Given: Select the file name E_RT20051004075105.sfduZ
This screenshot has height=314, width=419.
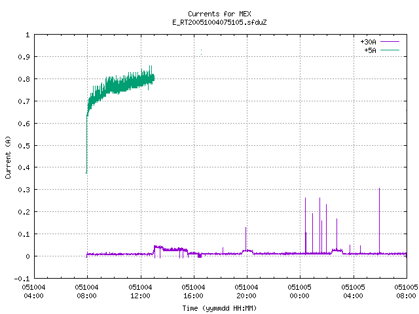Looking at the screenshot, I should click(x=219, y=22).
